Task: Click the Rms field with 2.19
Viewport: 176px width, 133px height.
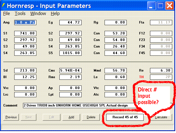Action: tap(71, 77)
